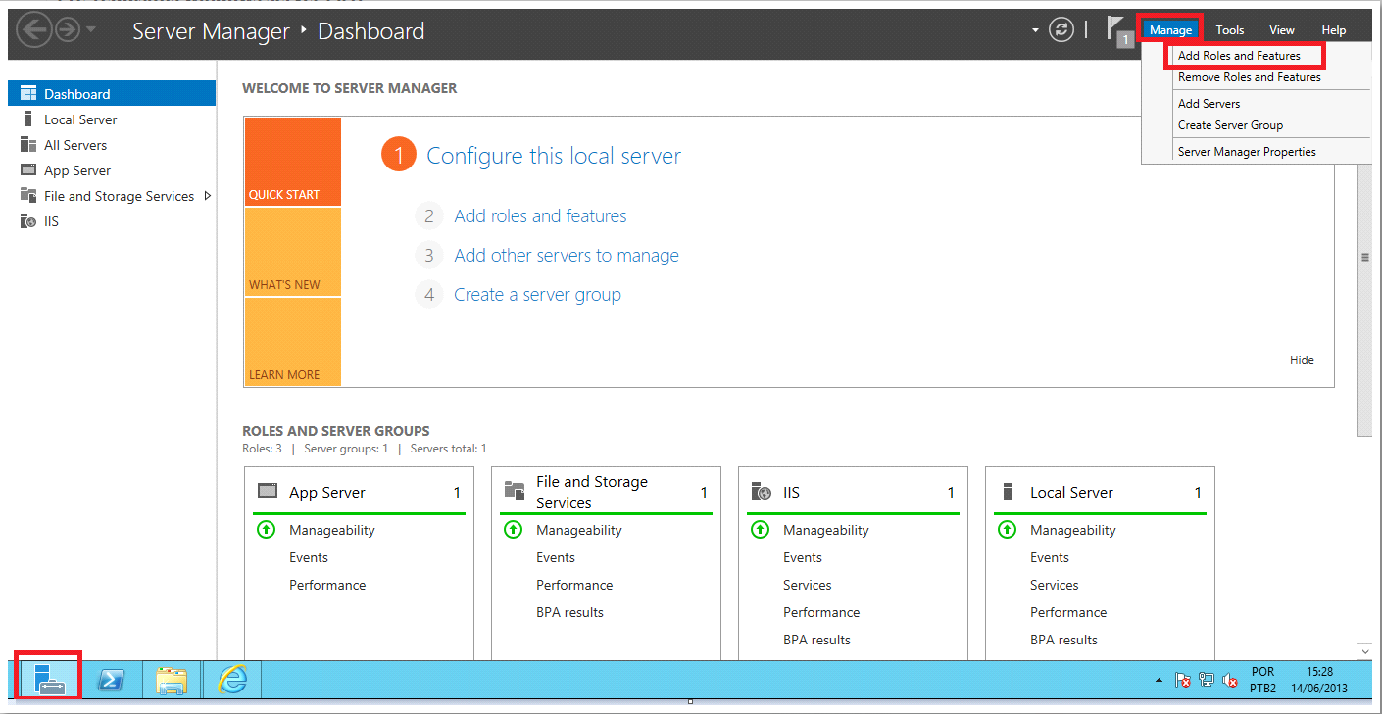Hide the welcome panel
The height and width of the screenshot is (714, 1382).
tap(1301, 360)
